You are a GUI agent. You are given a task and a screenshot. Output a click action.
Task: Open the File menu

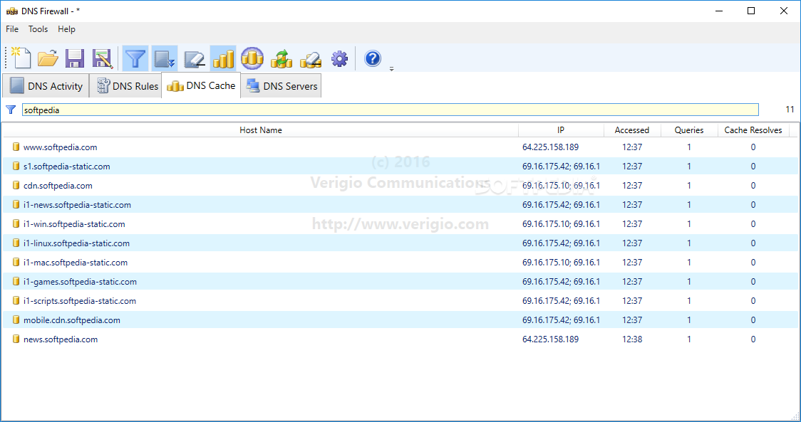coord(11,29)
